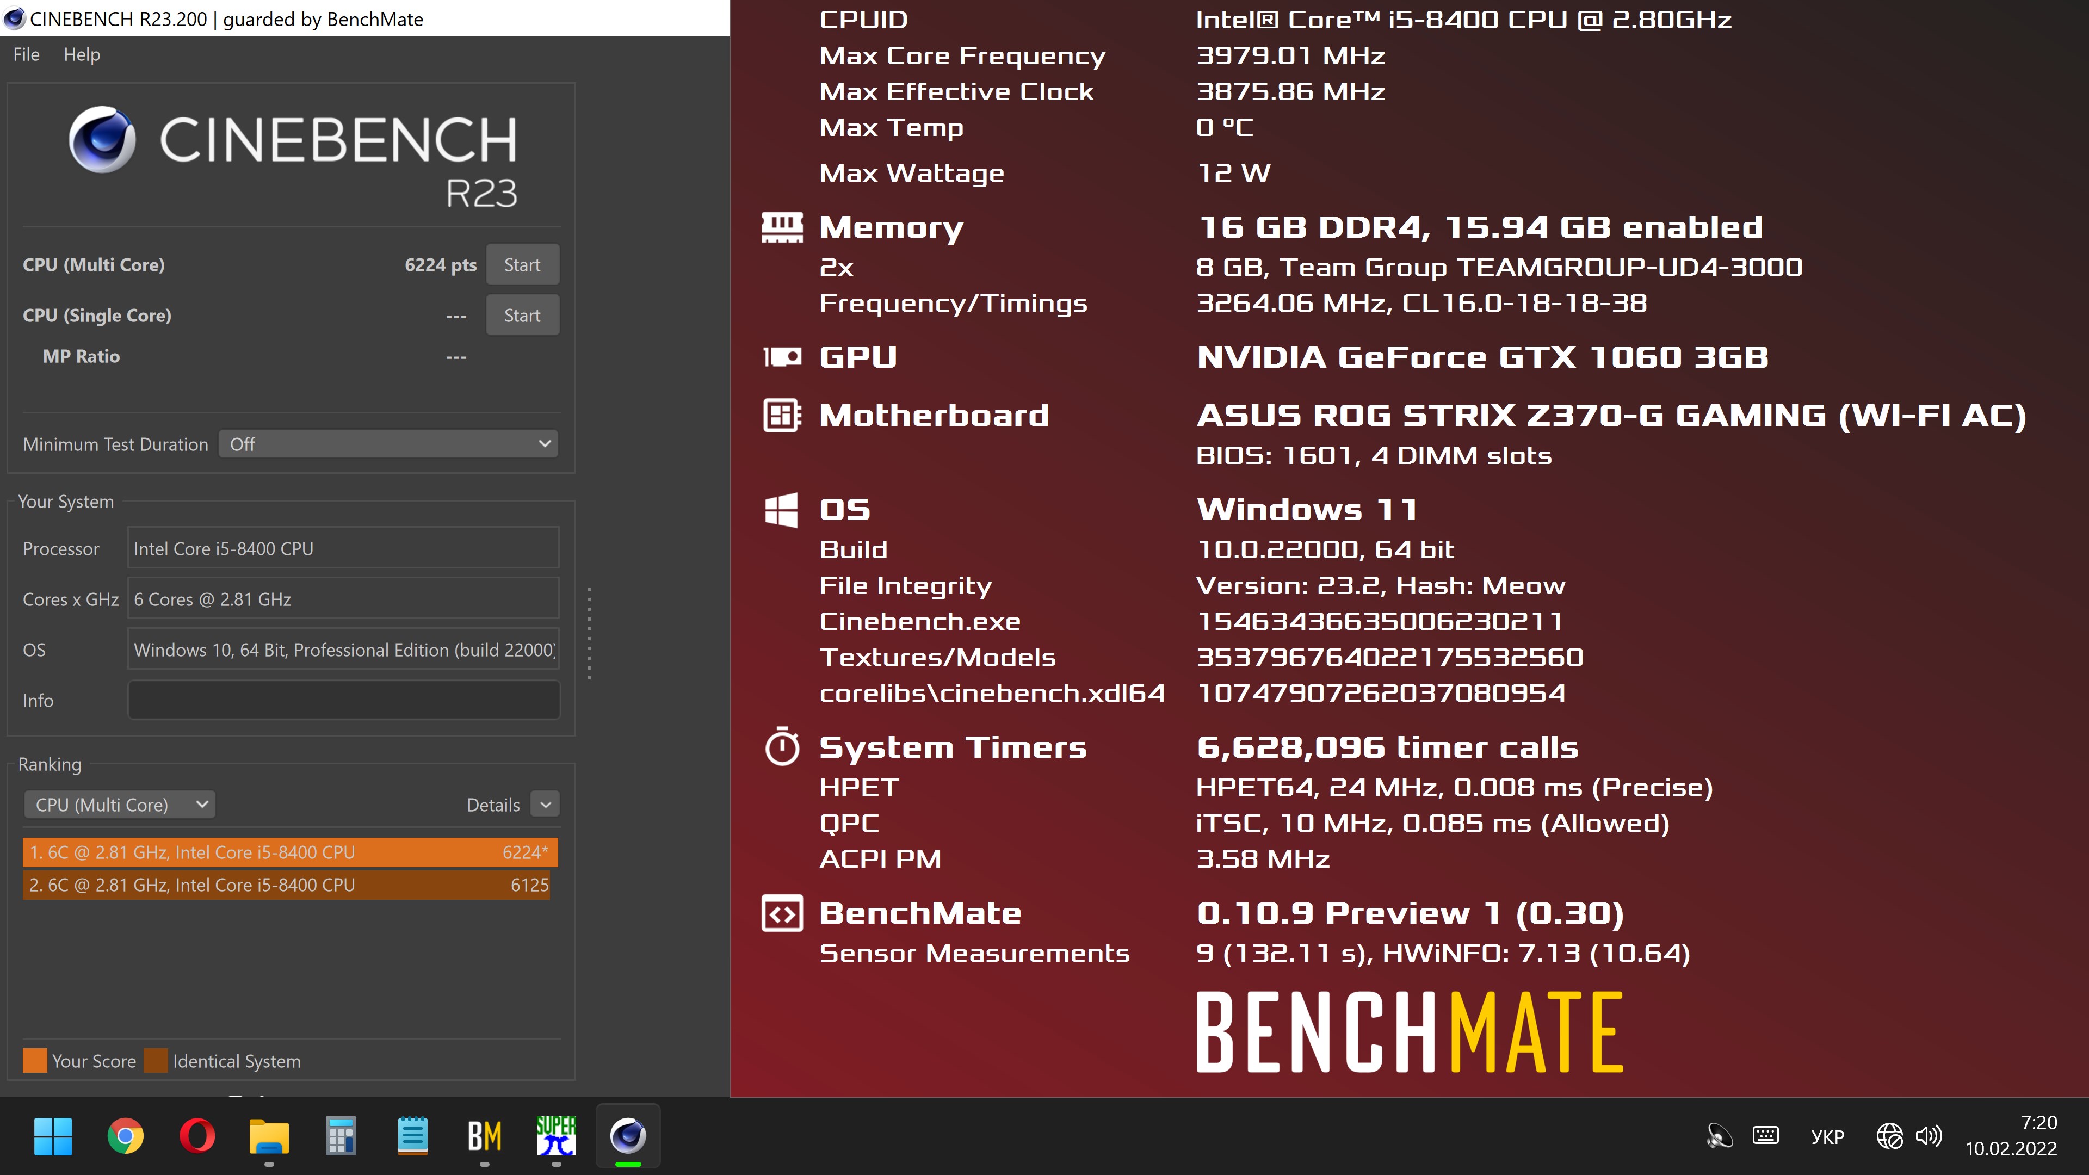This screenshot has height=1175, width=2089.
Task: Click the Cinebench logo sphere
Action: point(103,139)
